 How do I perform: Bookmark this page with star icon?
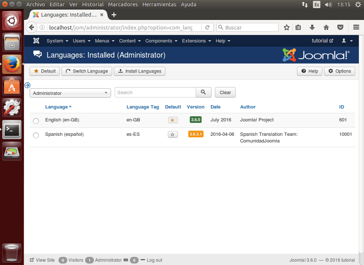287,28
